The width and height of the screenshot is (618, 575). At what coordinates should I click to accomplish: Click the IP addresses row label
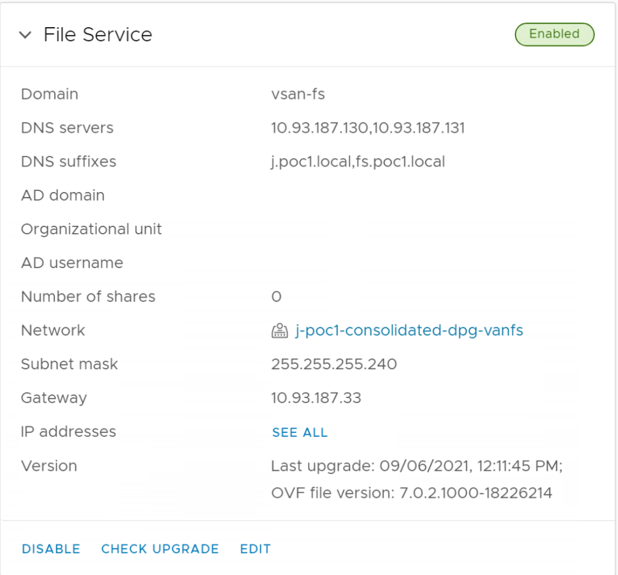68,432
